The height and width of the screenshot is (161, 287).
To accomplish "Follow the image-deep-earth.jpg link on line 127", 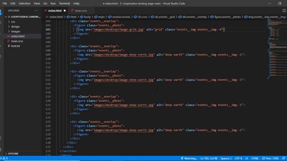I will coord(123,130).
